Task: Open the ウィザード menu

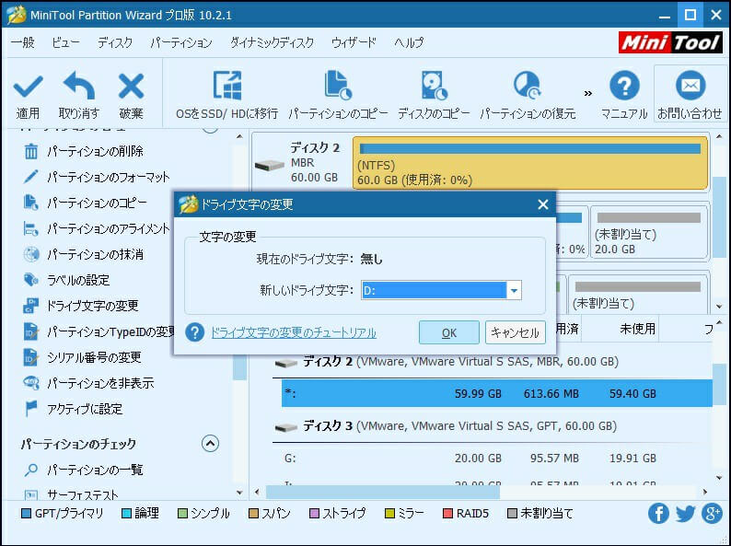Action: coord(354,42)
